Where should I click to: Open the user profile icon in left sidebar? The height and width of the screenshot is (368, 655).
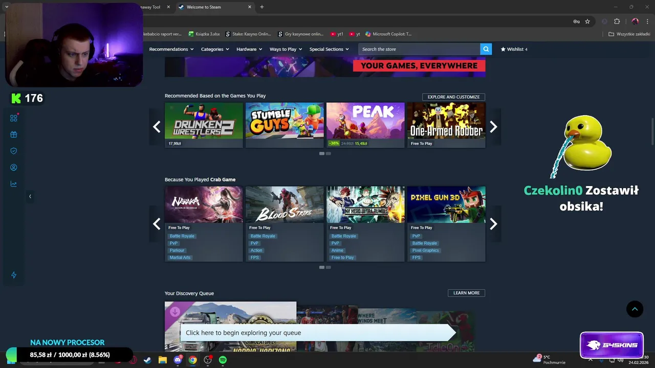(x=14, y=167)
